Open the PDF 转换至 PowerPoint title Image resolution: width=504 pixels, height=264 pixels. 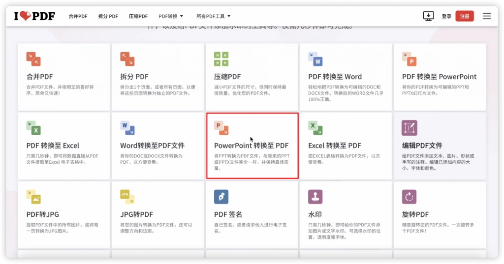tap(439, 76)
